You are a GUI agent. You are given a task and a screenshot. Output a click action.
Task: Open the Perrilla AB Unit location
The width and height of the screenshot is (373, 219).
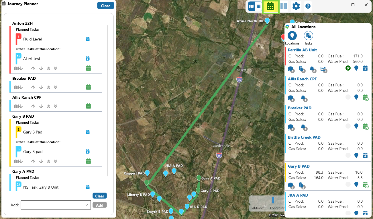coord(303,50)
